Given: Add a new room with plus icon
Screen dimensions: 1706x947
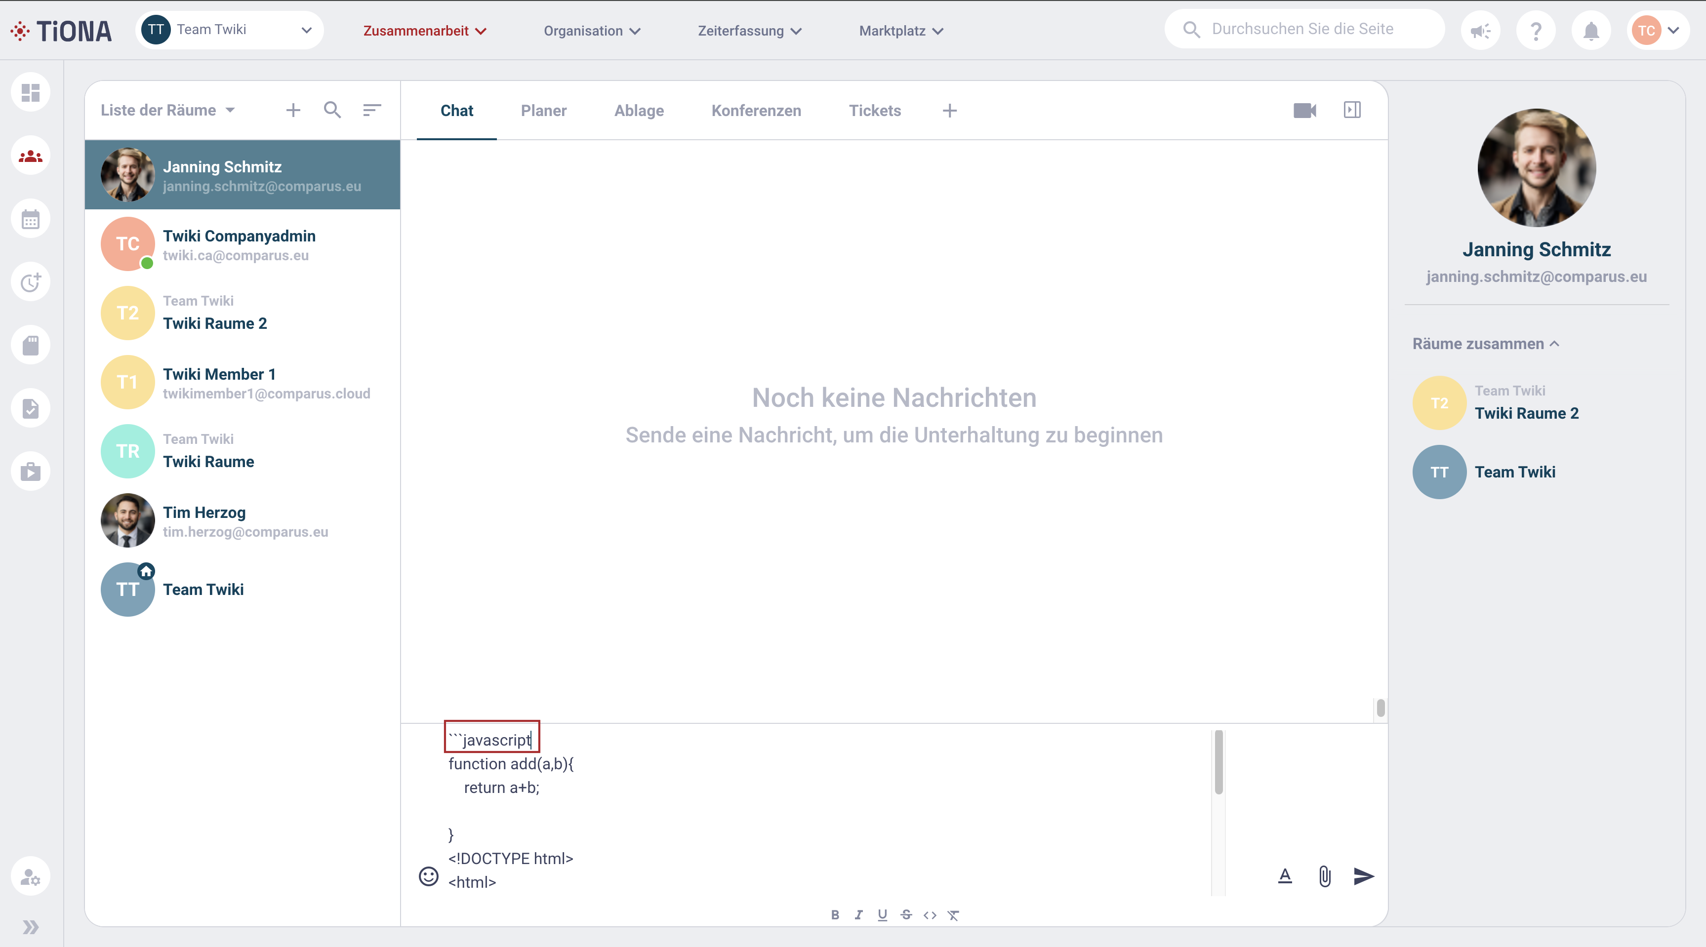Looking at the screenshot, I should pos(293,111).
